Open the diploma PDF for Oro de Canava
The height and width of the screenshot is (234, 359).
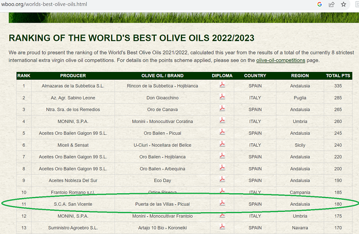click(x=222, y=108)
